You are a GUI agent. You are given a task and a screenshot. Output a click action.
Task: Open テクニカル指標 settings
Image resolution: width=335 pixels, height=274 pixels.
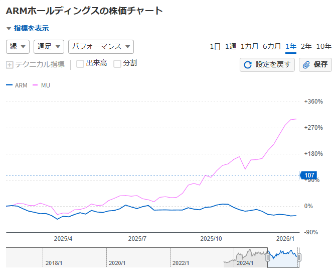coord(40,64)
